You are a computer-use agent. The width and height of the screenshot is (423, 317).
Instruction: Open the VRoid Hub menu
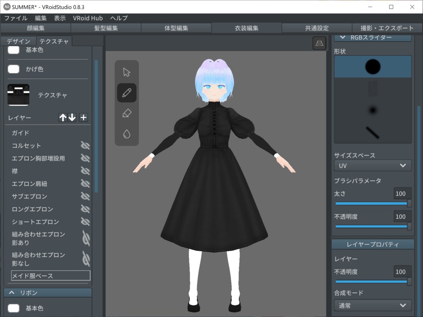(88, 18)
